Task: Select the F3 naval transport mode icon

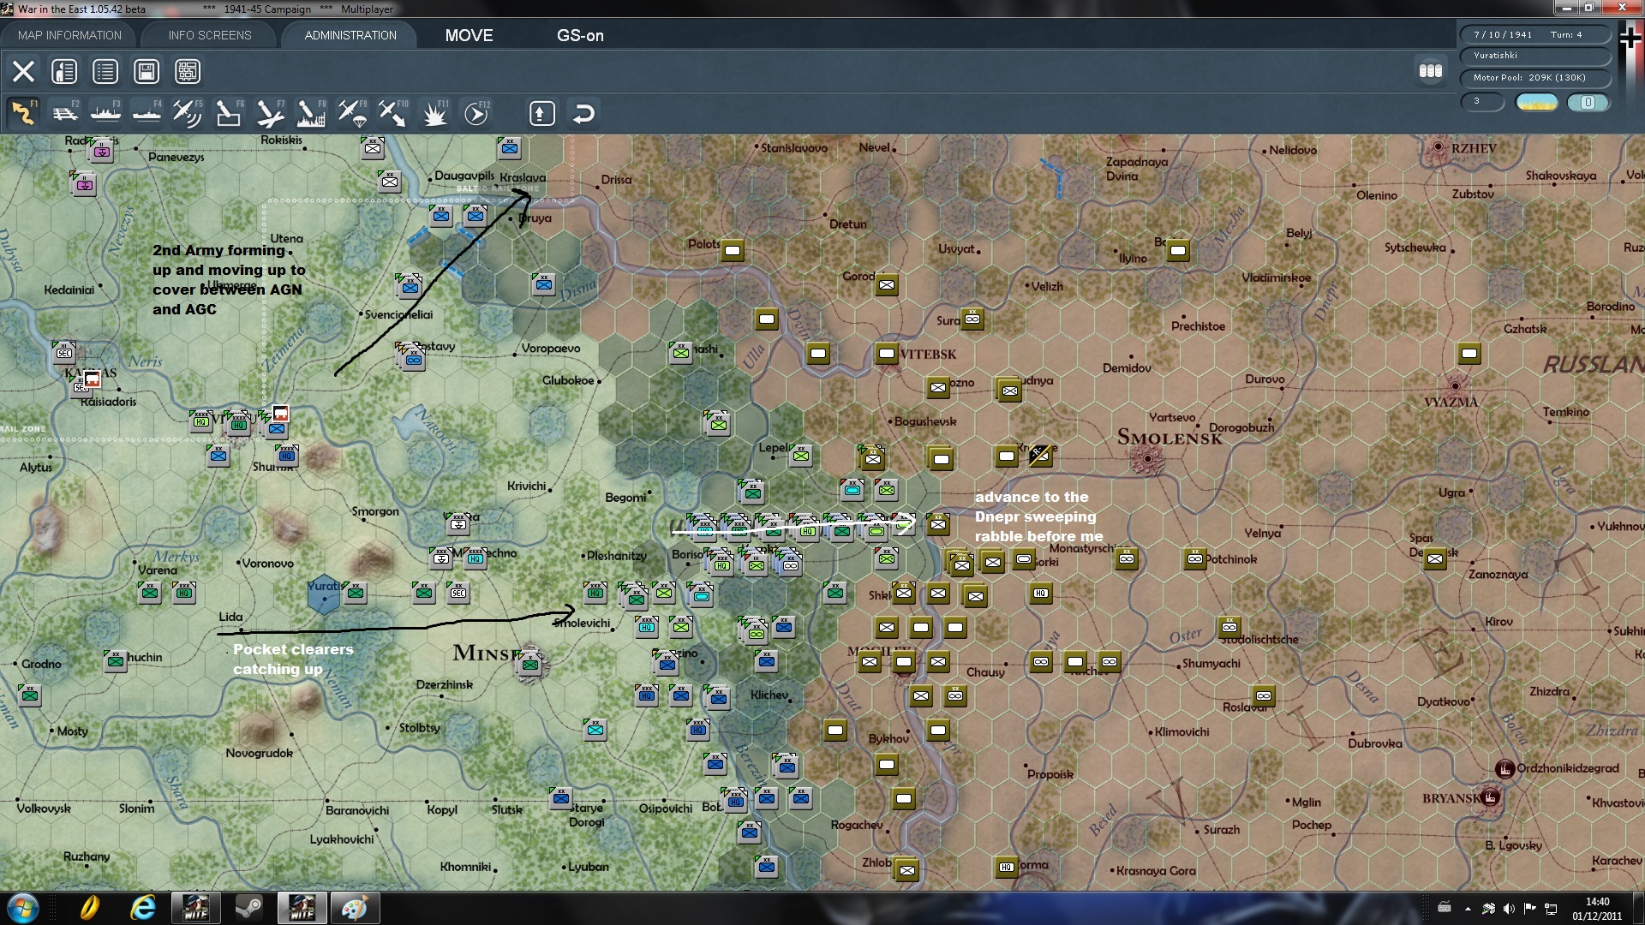Action: click(106, 113)
